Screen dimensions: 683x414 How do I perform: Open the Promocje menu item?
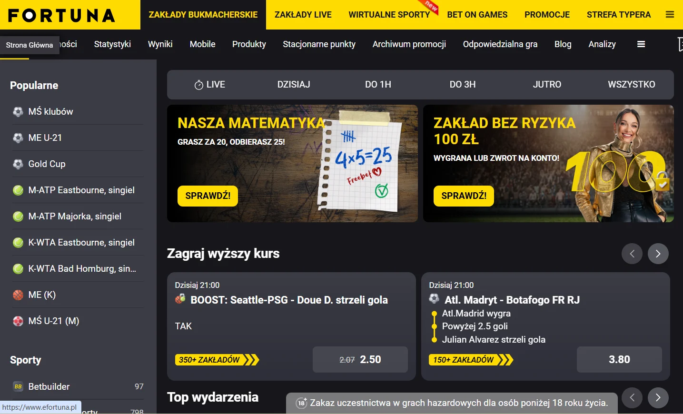click(547, 15)
